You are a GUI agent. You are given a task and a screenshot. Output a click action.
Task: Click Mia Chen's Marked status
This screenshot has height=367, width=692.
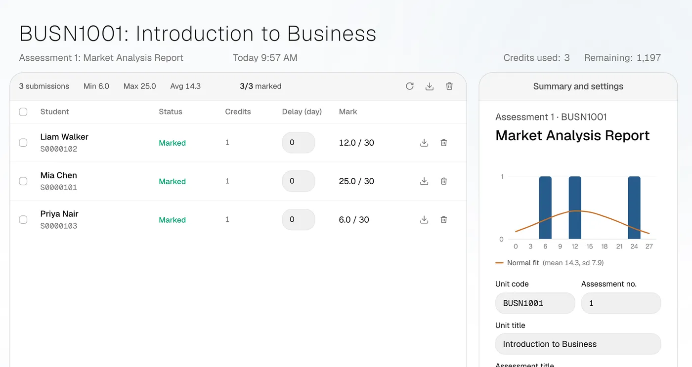pyautogui.click(x=172, y=181)
